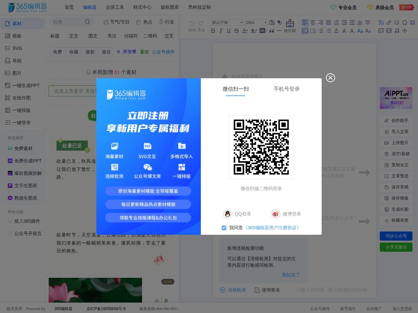Click the 同步公众号 button
The width and height of the screenshot is (418, 313).
point(396,236)
